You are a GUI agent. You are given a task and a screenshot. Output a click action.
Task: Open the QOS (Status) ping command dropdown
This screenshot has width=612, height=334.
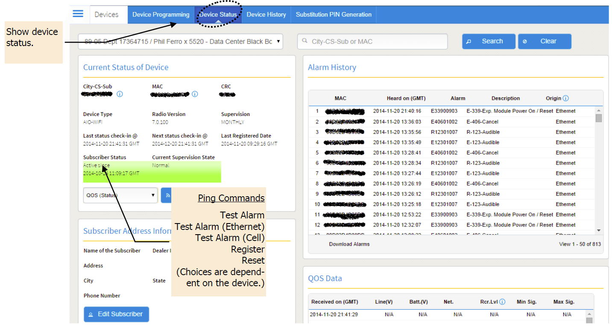point(120,195)
